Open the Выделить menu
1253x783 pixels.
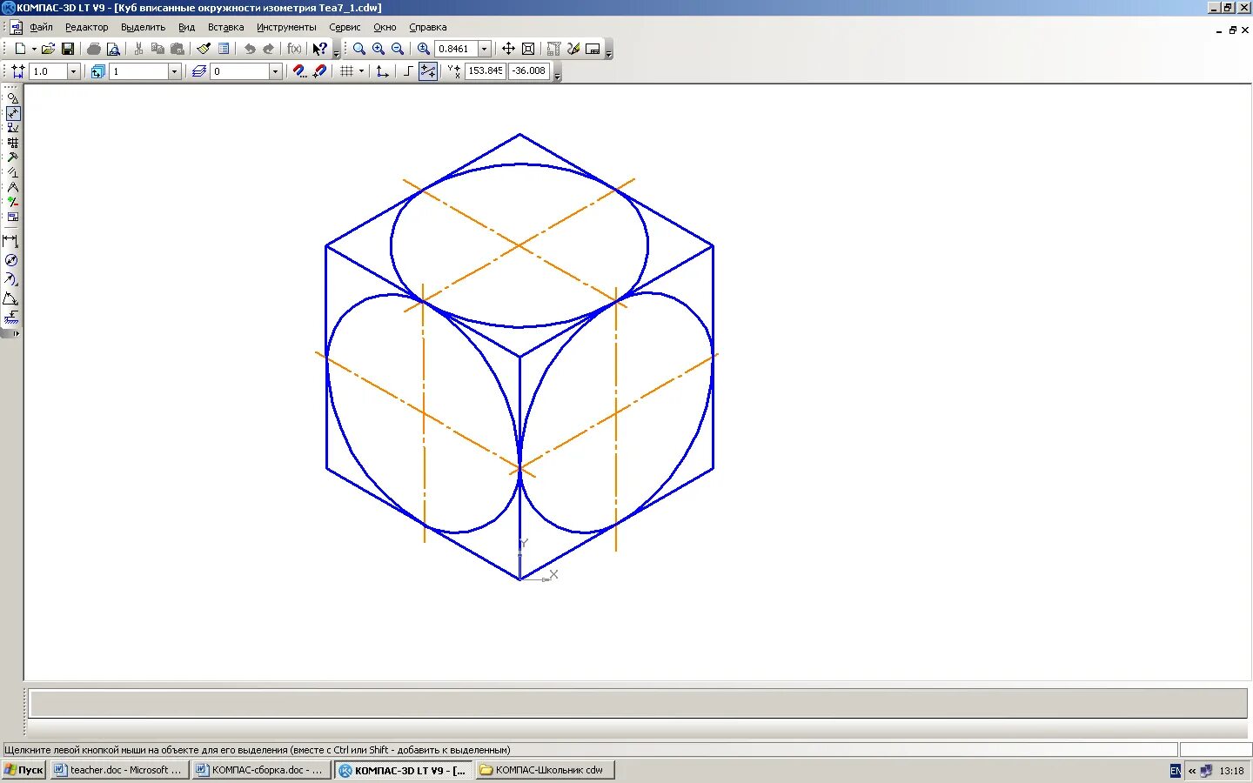coord(143,27)
